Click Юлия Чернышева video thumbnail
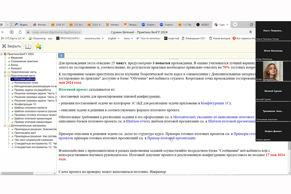 pyautogui.click(x=273, y=71)
